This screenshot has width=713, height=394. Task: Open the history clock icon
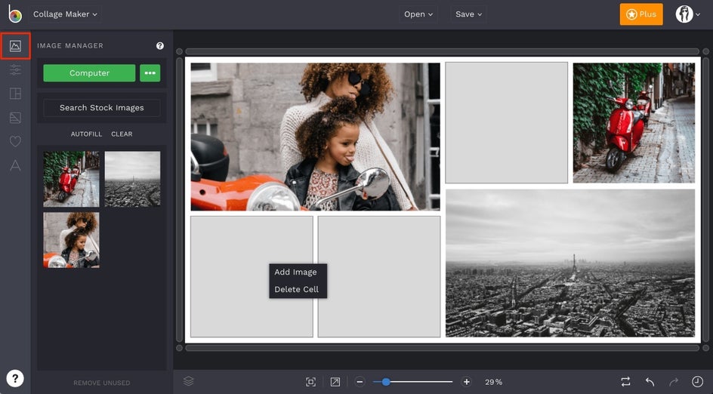pos(697,382)
